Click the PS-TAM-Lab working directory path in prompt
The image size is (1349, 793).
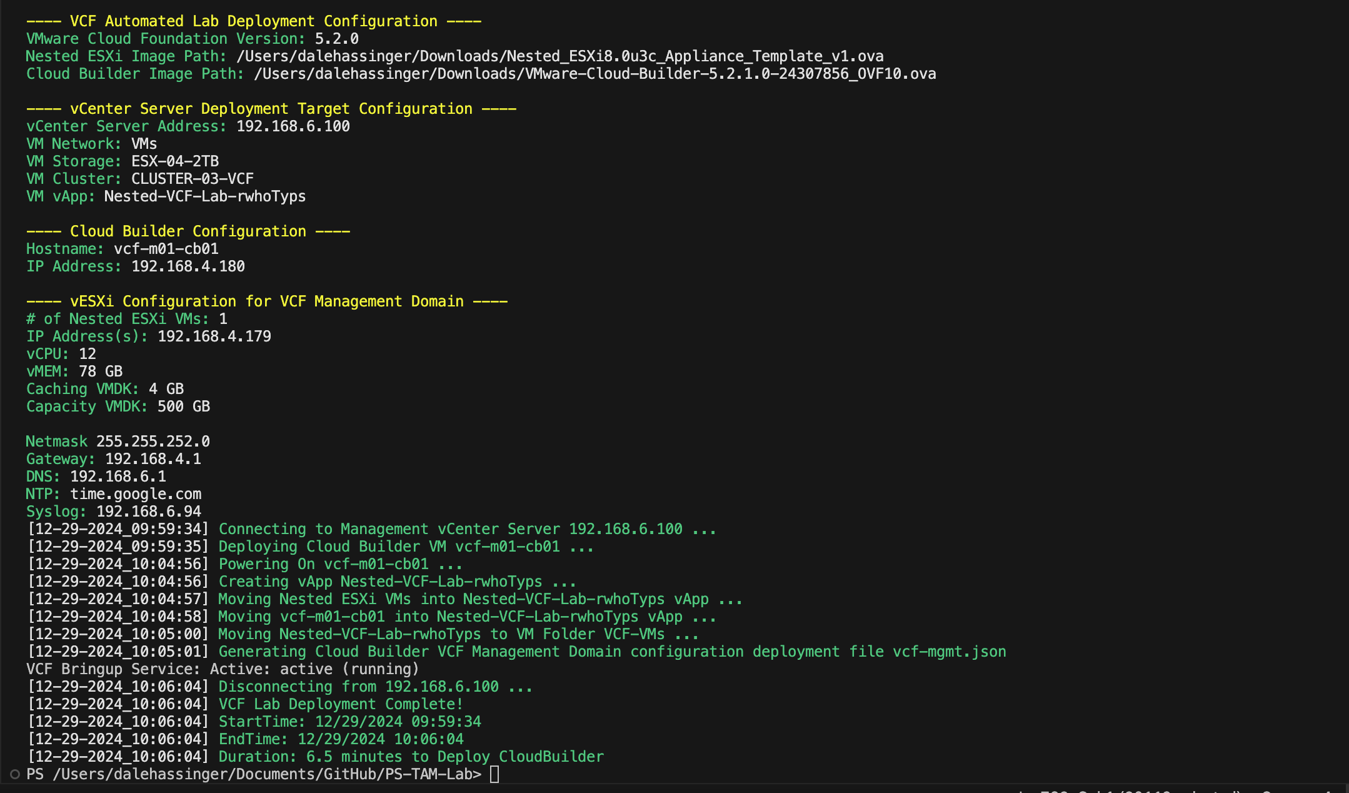click(x=267, y=774)
